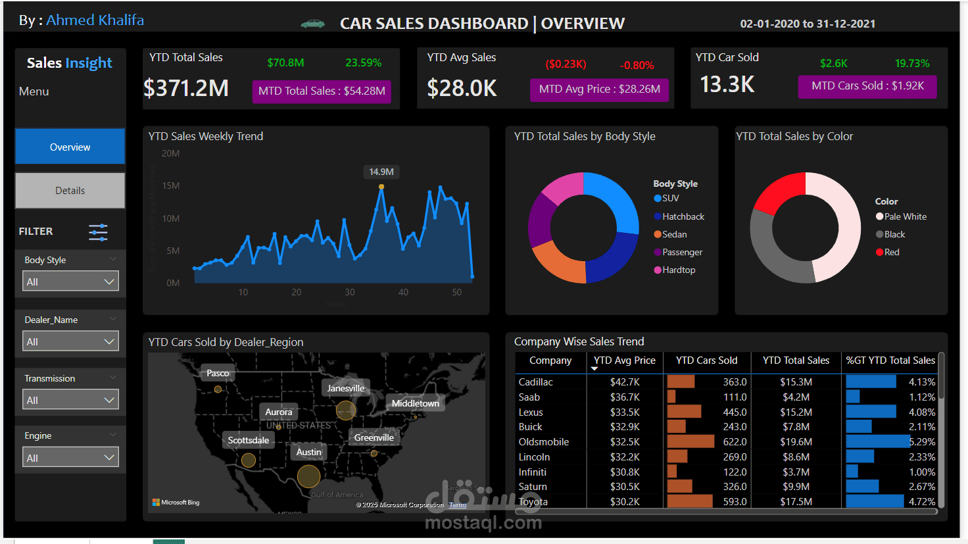Screen dimensions: 968x544
Task: Collapse the Transmission slicer header chevron
Action: [113, 378]
